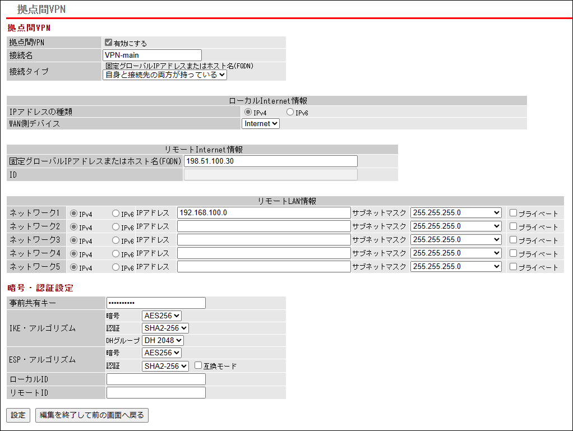The image size is (573, 431).
Task: Open the ESP 暗号 AES256 dropdown
Action: point(161,353)
